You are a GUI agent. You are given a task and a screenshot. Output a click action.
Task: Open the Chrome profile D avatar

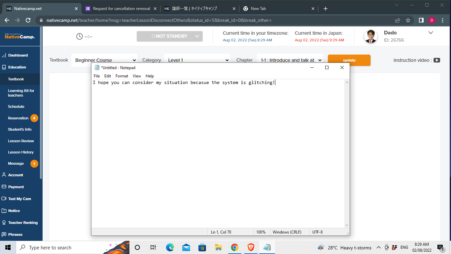(x=432, y=20)
